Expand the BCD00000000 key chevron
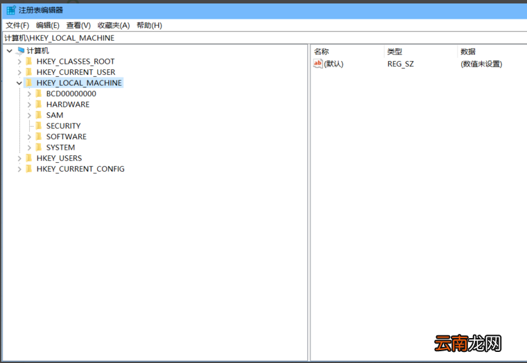This screenshot has height=363, width=527. 29,94
